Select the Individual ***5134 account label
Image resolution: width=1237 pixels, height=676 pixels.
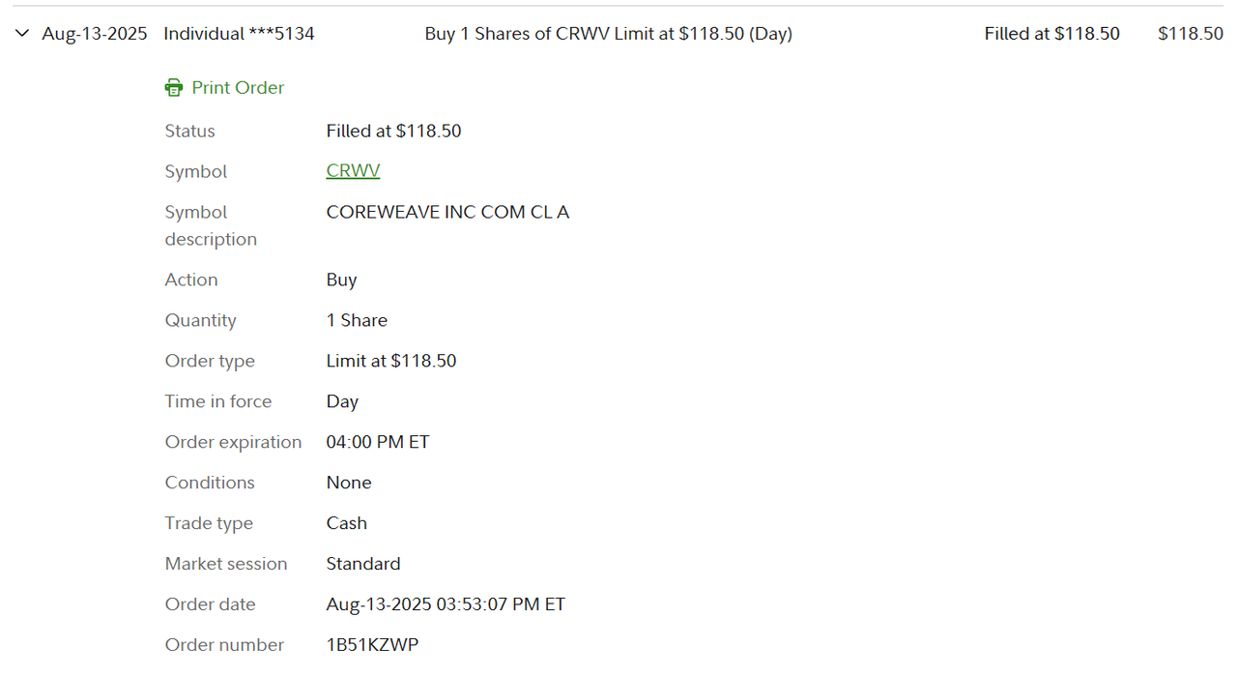click(239, 34)
